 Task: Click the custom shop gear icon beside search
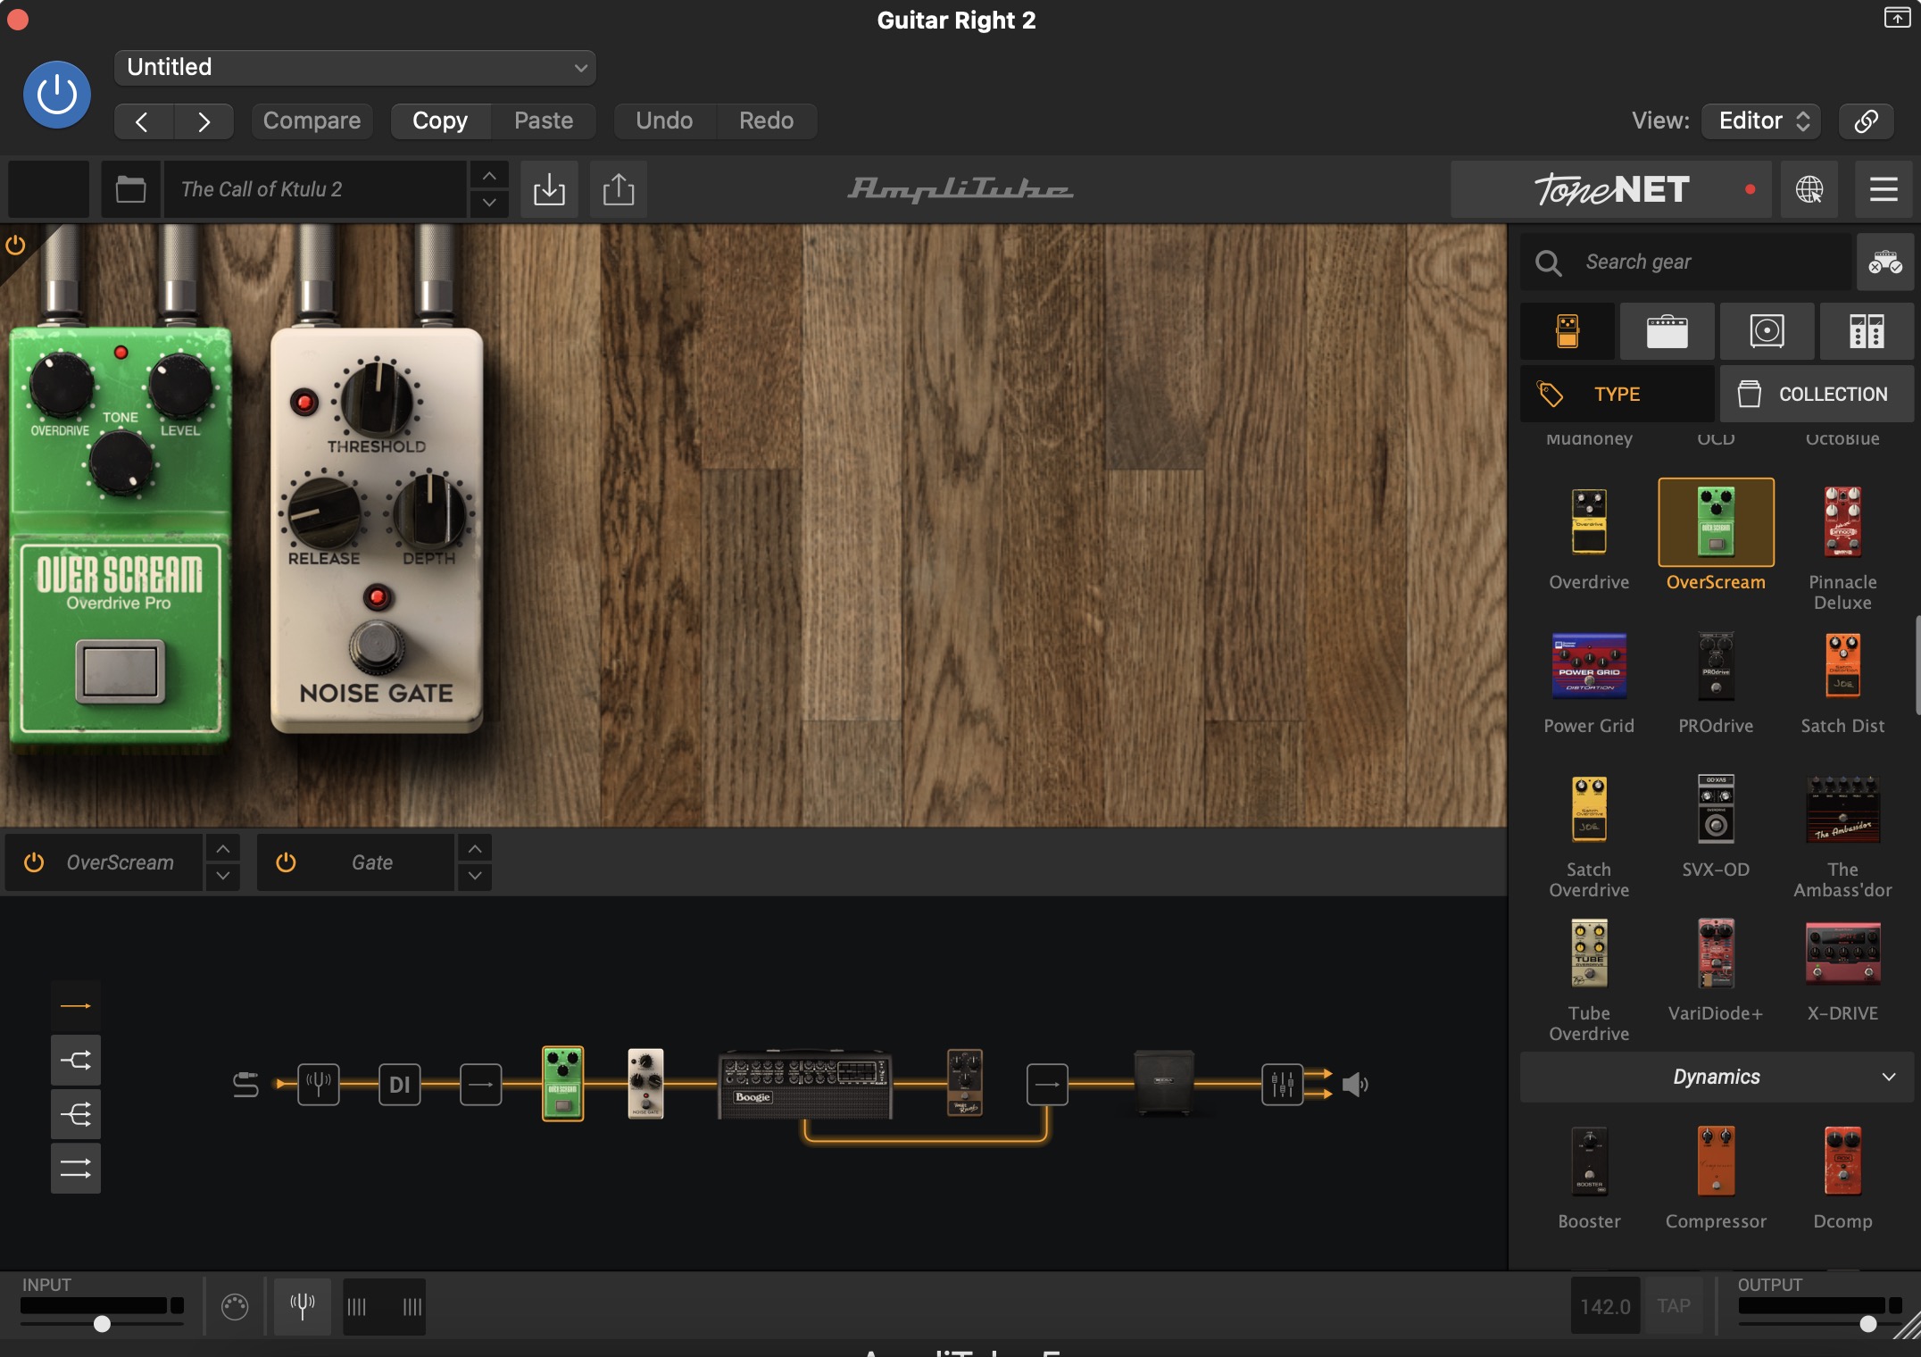point(1885,262)
